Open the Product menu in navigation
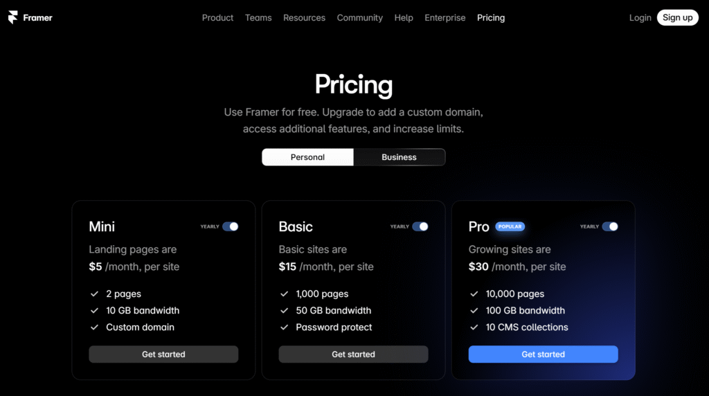Image resolution: width=709 pixels, height=396 pixels. point(217,17)
